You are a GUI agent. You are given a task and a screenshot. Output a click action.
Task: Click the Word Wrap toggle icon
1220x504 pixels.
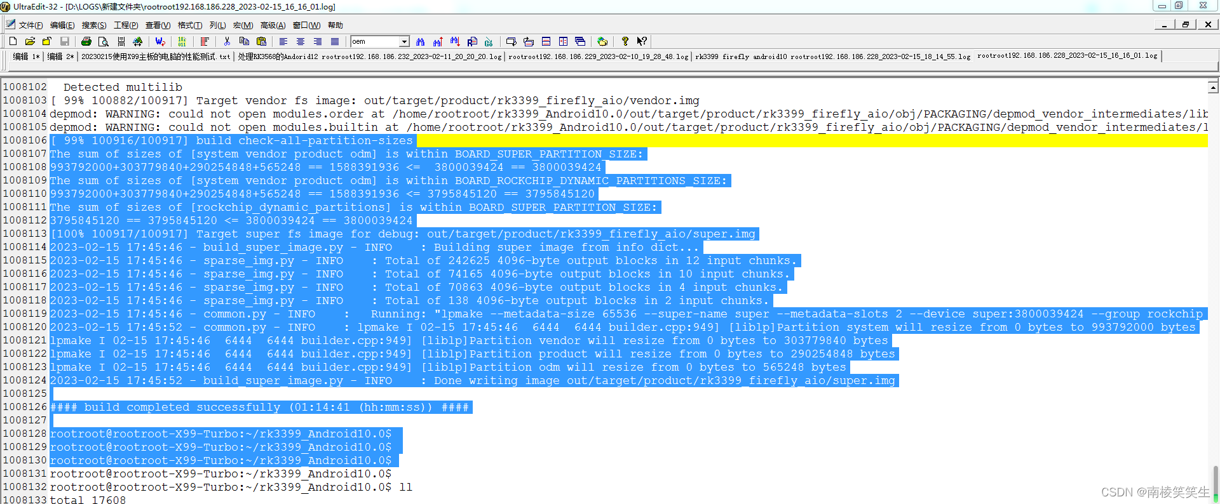click(160, 41)
